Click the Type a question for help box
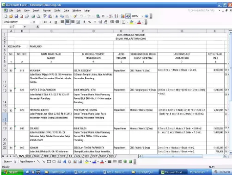 pyautogui.click(x=201, y=10)
